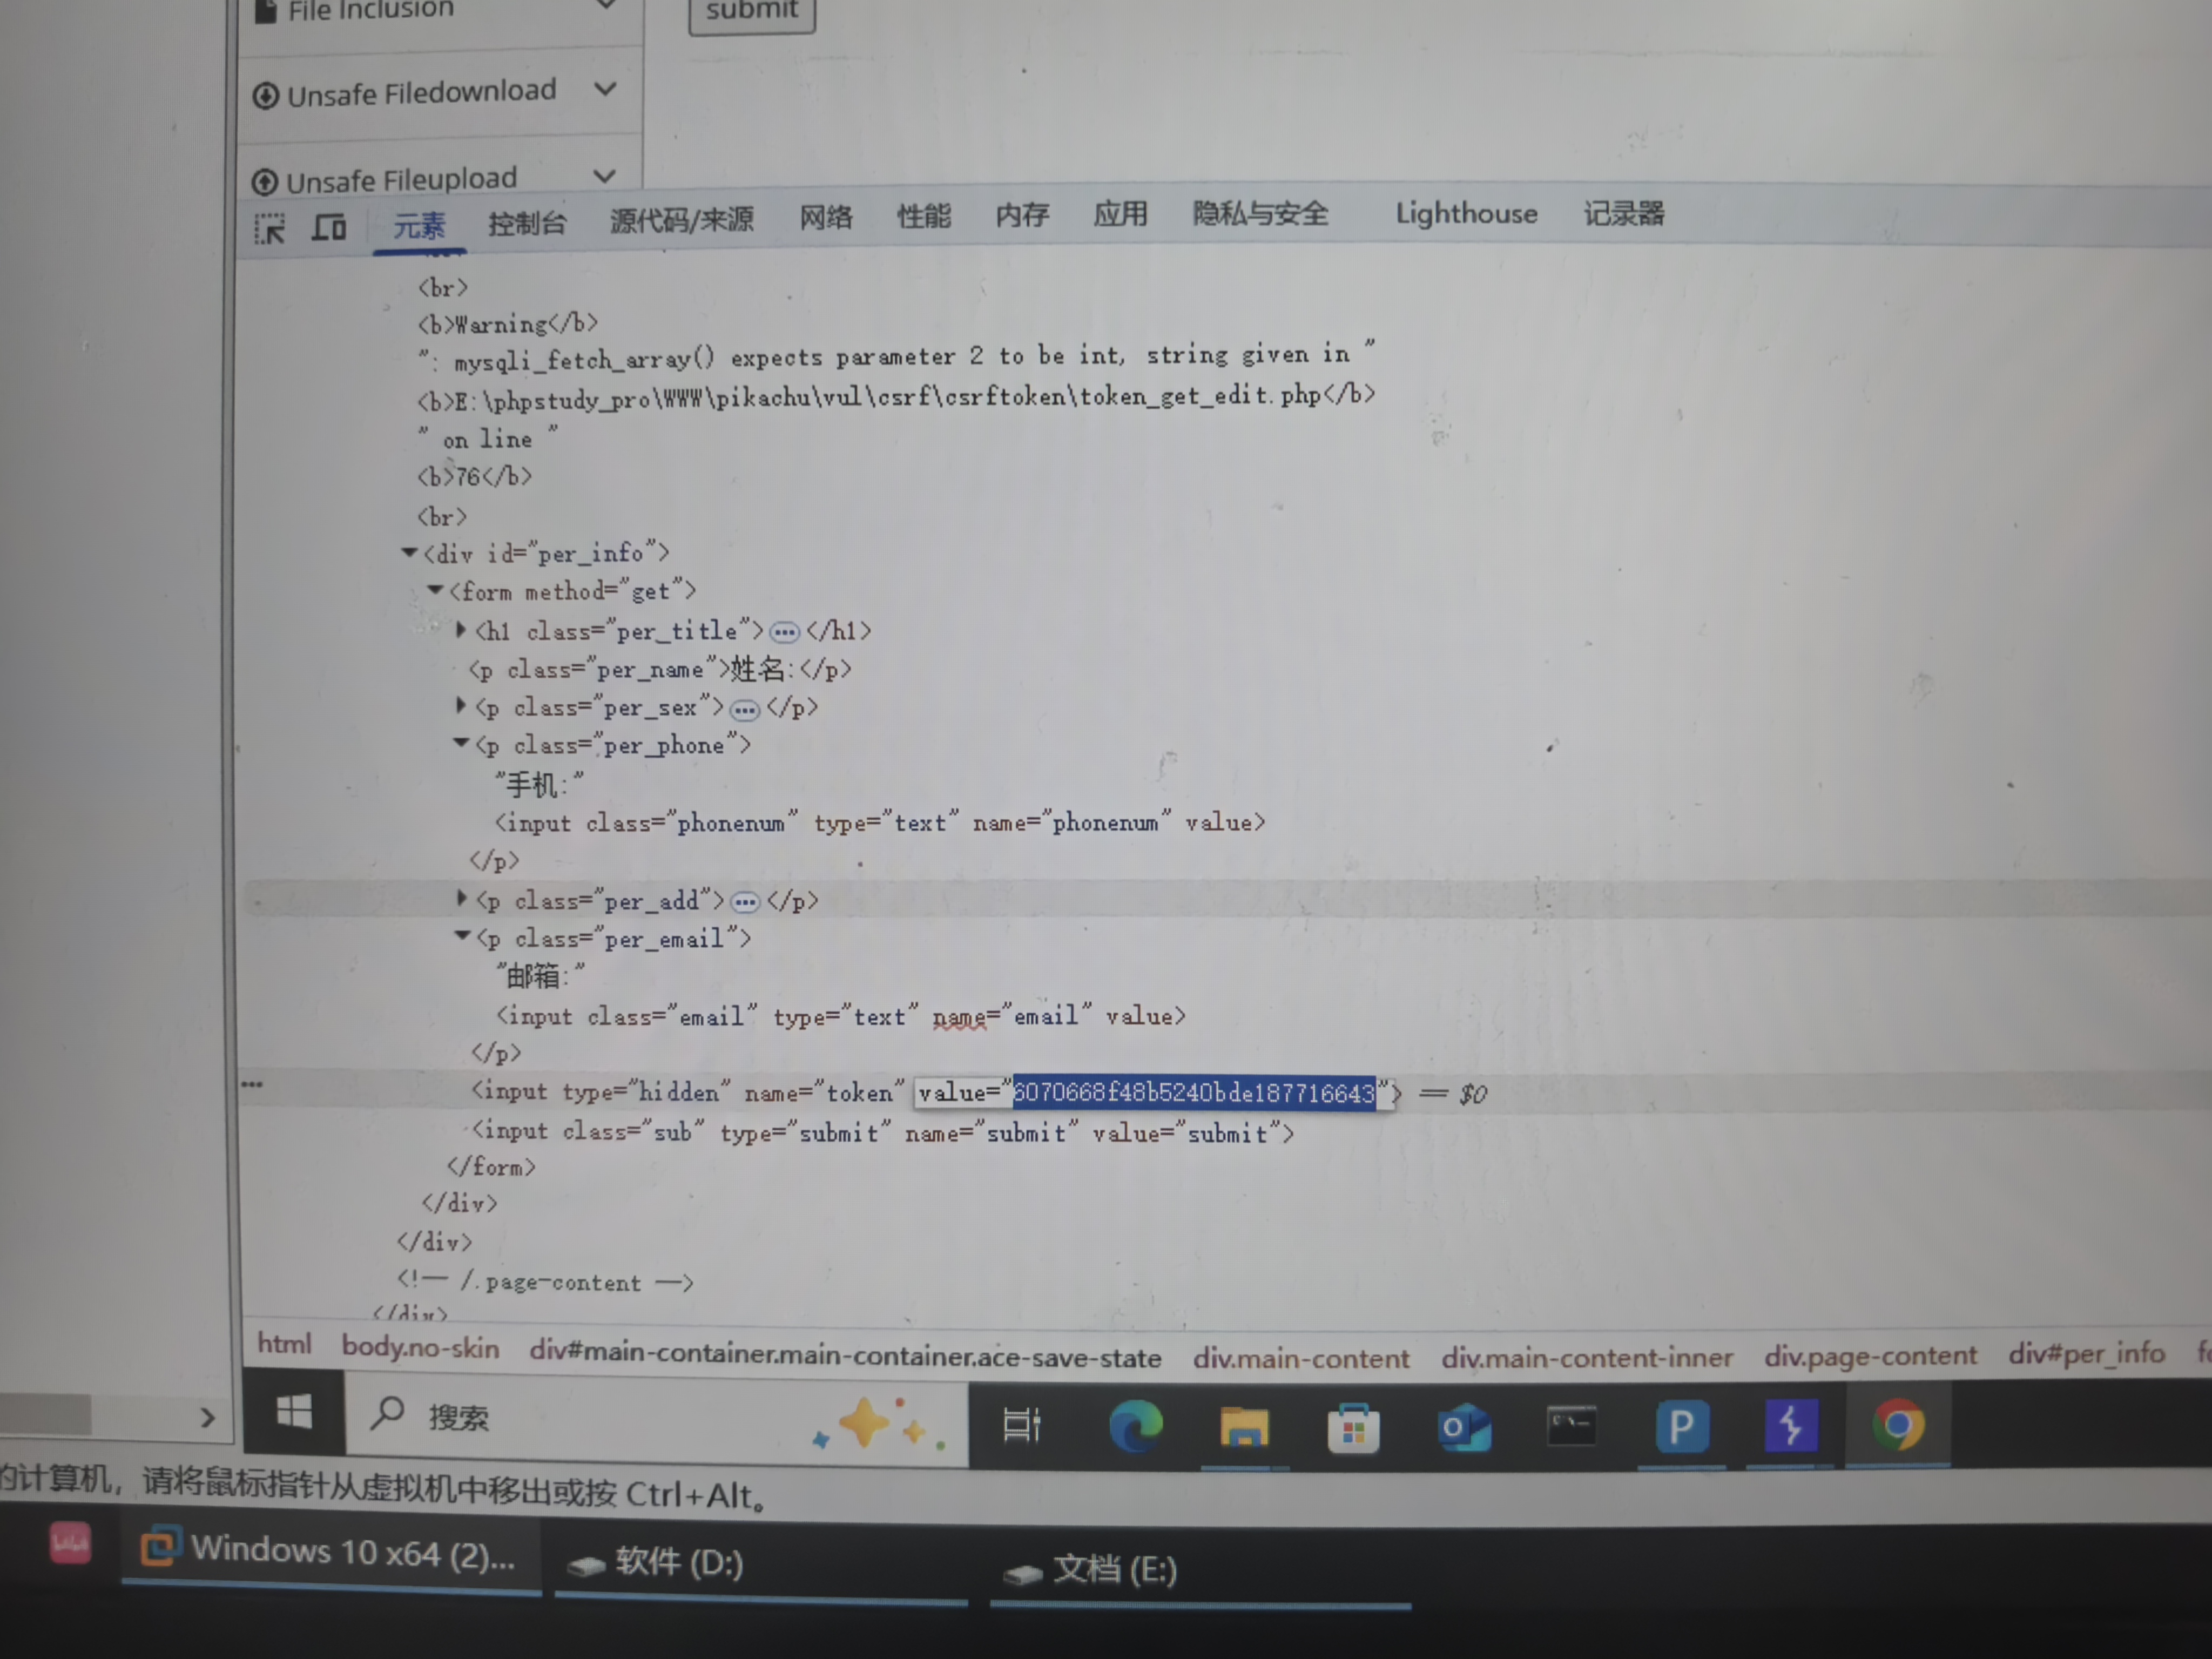Image resolution: width=2212 pixels, height=1659 pixels.
Task: Select div#per_info in the breadcrumb bar
Action: coord(2086,1354)
